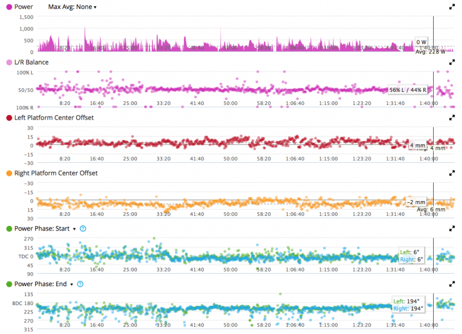
Task: Click the 1,500 axis label in Power chart
Action: pos(26,17)
